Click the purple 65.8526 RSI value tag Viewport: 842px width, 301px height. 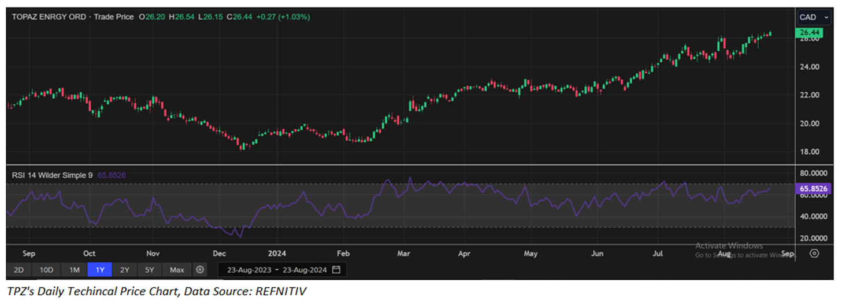(x=813, y=189)
